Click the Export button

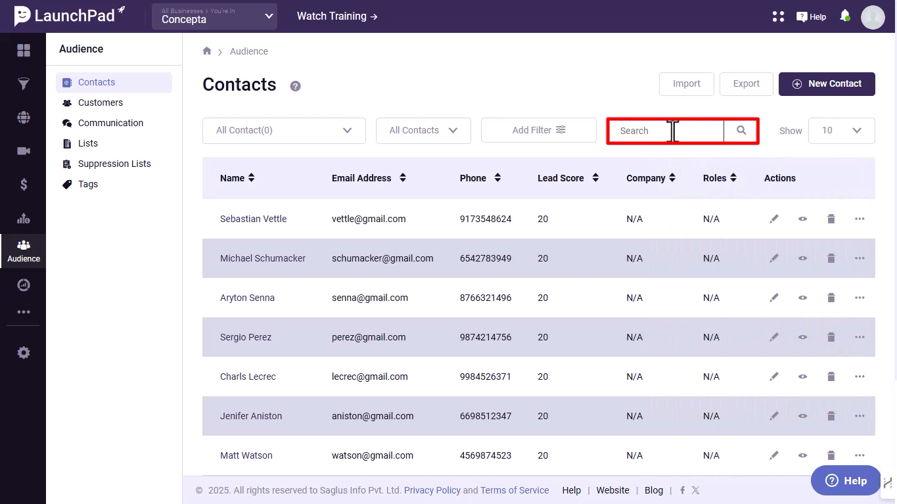tap(746, 84)
